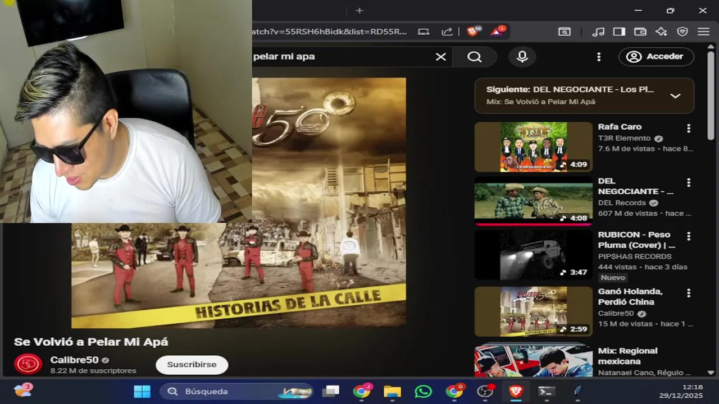Open the Brave playlist music note icon
719x404 pixels.
point(599,32)
